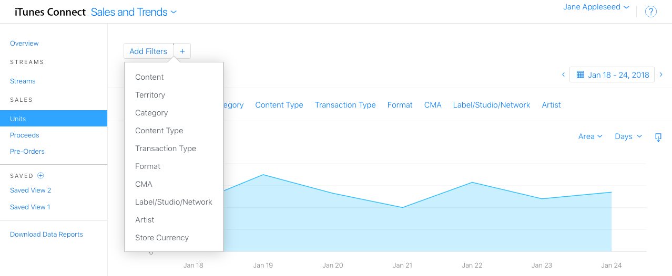Screen dimensions: 672x276
Task: Open the Area chart type dropdown
Action: (x=590, y=136)
